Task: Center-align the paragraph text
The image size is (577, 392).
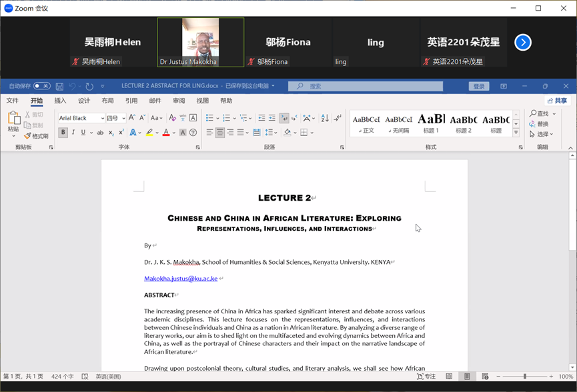Action: (219, 133)
